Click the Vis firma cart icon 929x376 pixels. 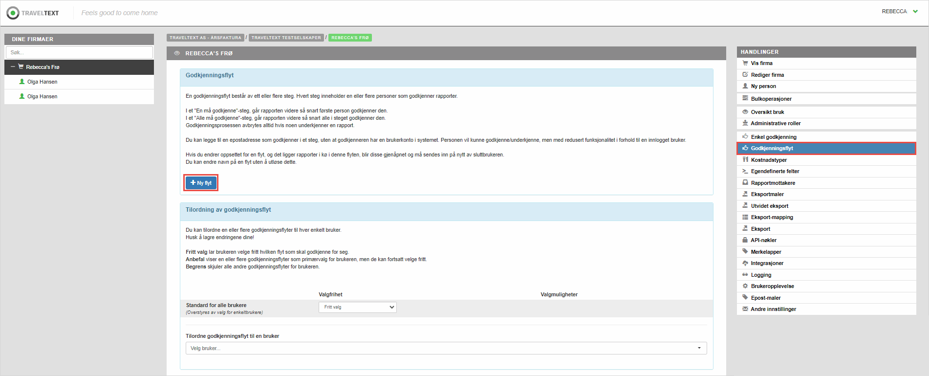pyautogui.click(x=745, y=63)
